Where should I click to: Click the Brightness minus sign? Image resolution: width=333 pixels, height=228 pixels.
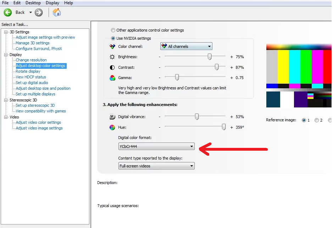pyautogui.click(x=160, y=57)
